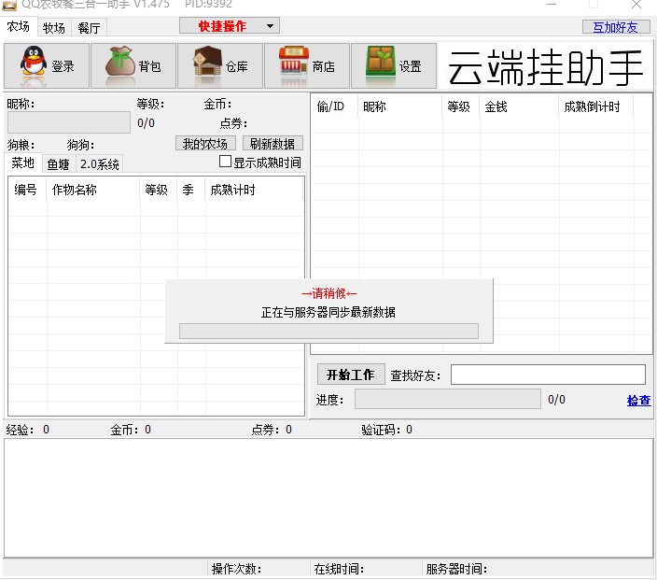Screen dimensions: 657x580
Task: Click the 查找好友 input field
Action: [x=548, y=375]
